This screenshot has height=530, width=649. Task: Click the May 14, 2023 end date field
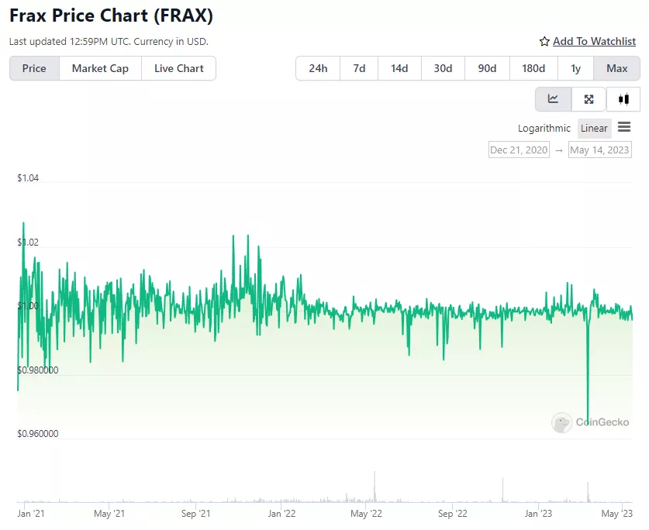coord(600,149)
